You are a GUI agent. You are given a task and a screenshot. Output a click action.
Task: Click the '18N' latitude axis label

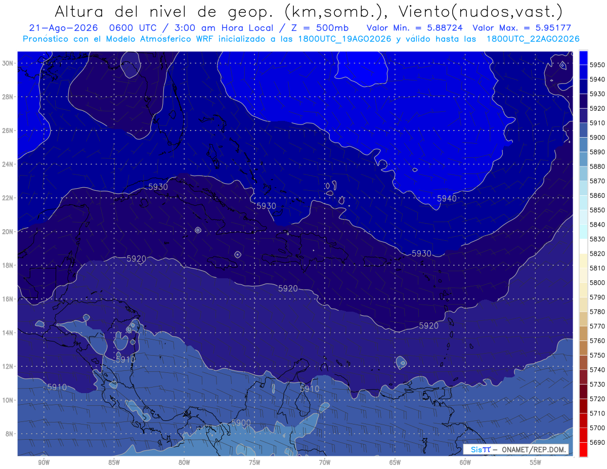pyautogui.click(x=7, y=266)
